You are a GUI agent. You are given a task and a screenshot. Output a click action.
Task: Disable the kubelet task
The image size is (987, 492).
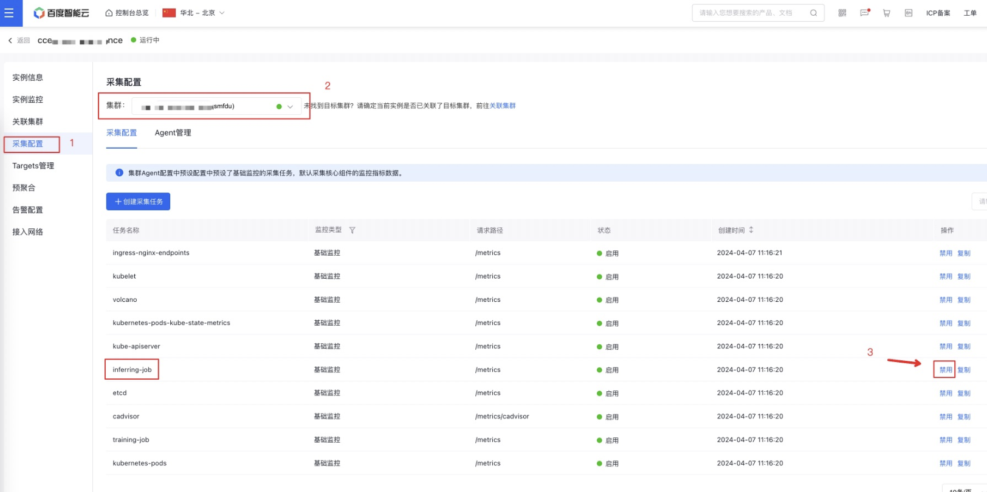(946, 276)
